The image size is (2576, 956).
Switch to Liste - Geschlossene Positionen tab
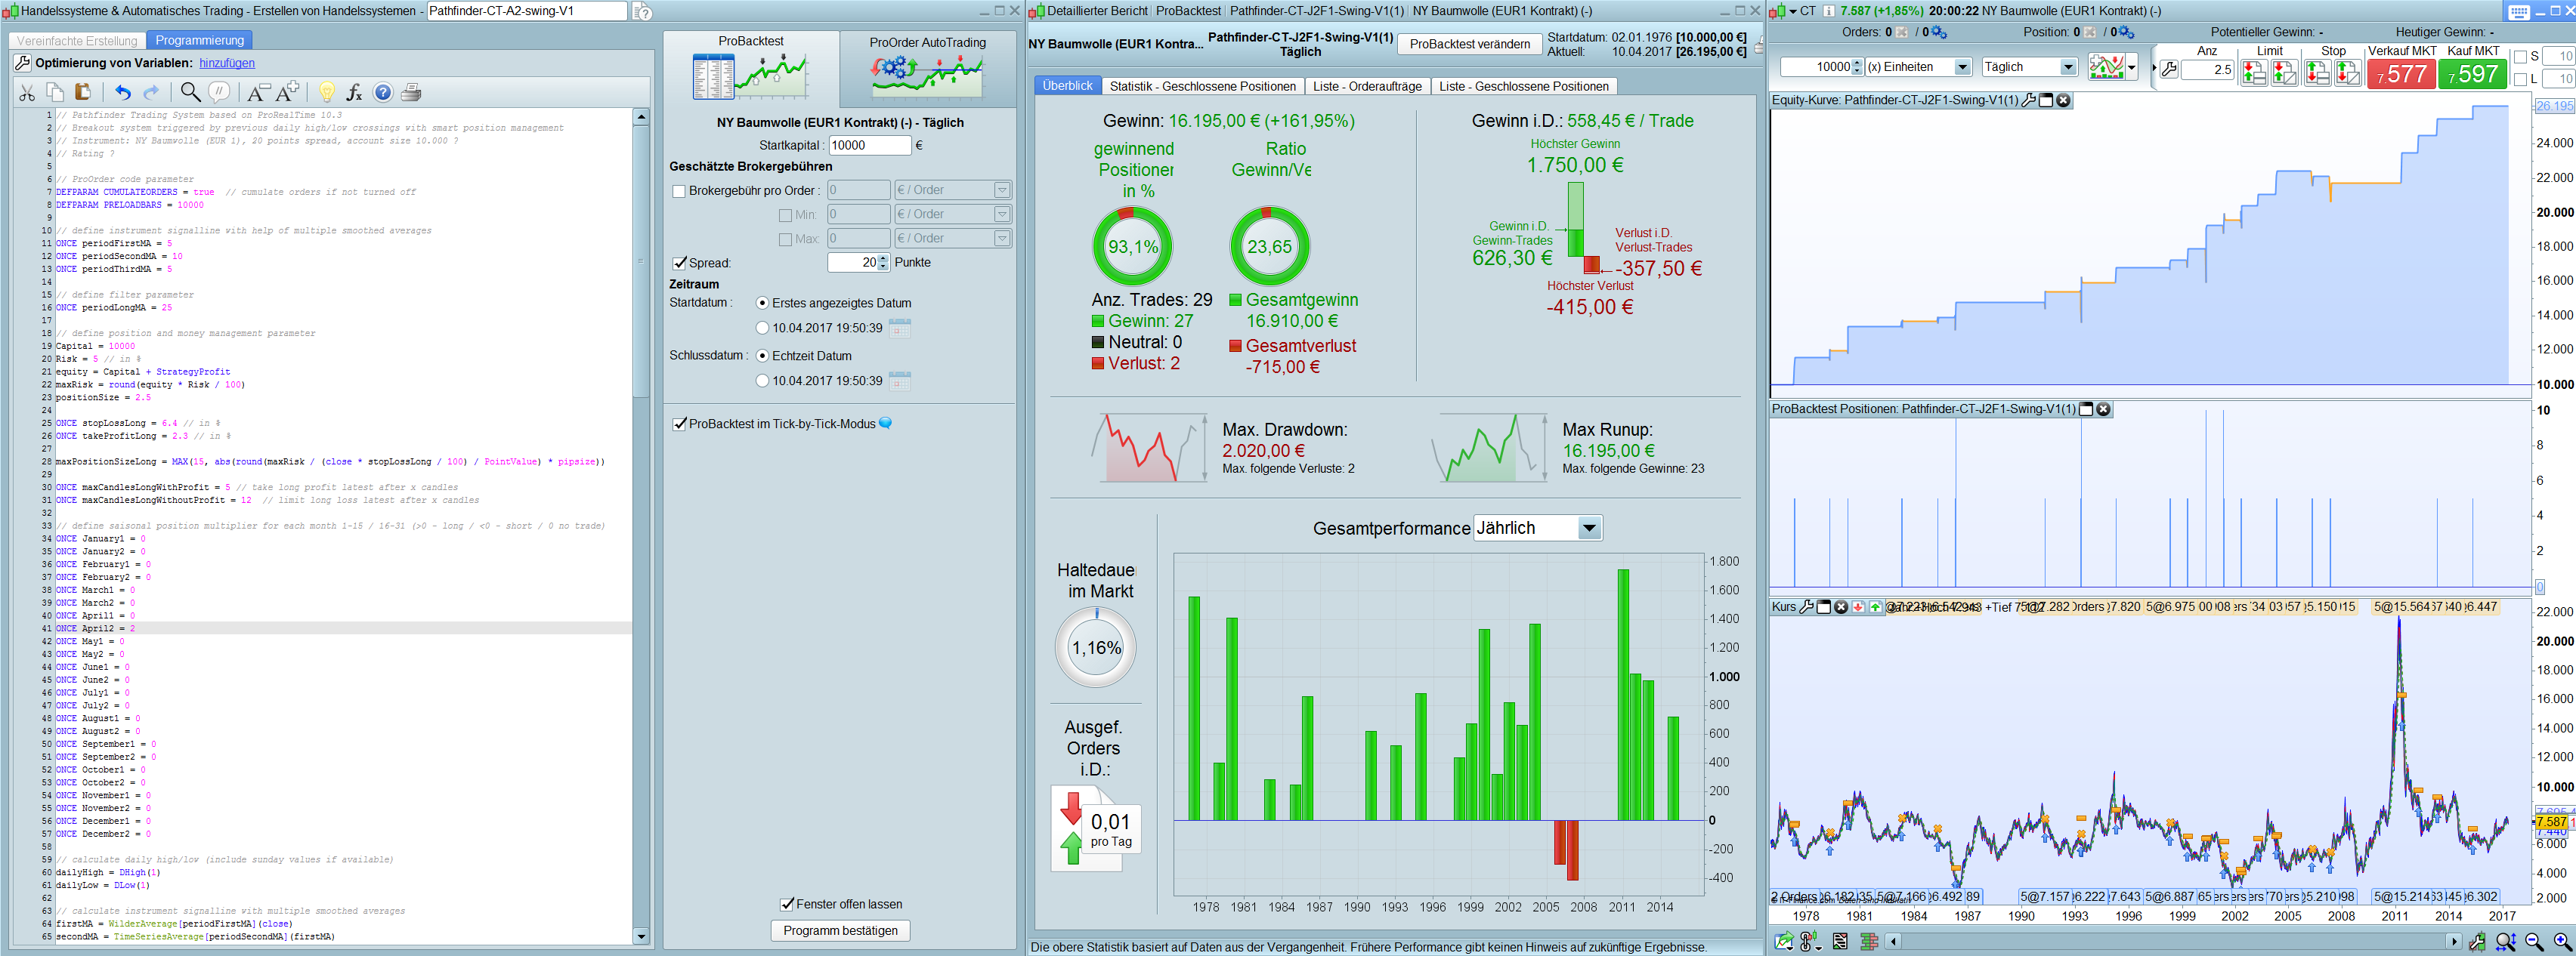[1523, 87]
